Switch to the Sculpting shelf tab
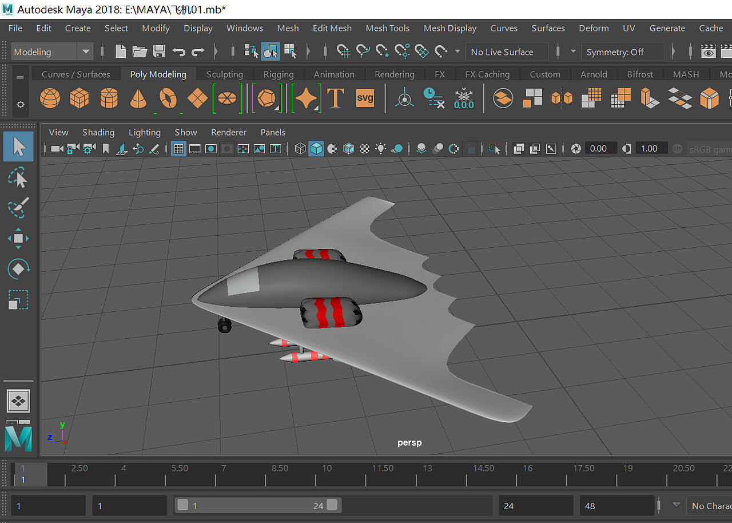The width and height of the screenshot is (732, 523). 225,74
